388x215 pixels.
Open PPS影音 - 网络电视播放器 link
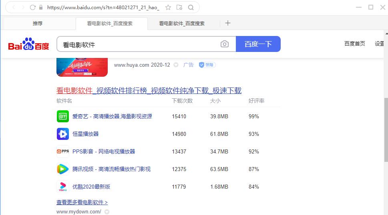click(104, 151)
